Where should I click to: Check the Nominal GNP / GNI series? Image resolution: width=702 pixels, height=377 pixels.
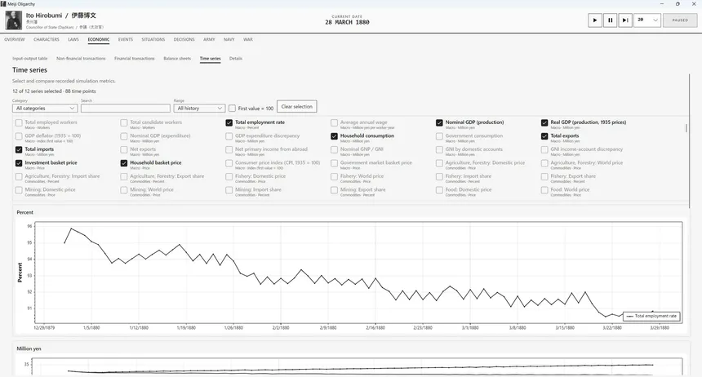pos(334,149)
